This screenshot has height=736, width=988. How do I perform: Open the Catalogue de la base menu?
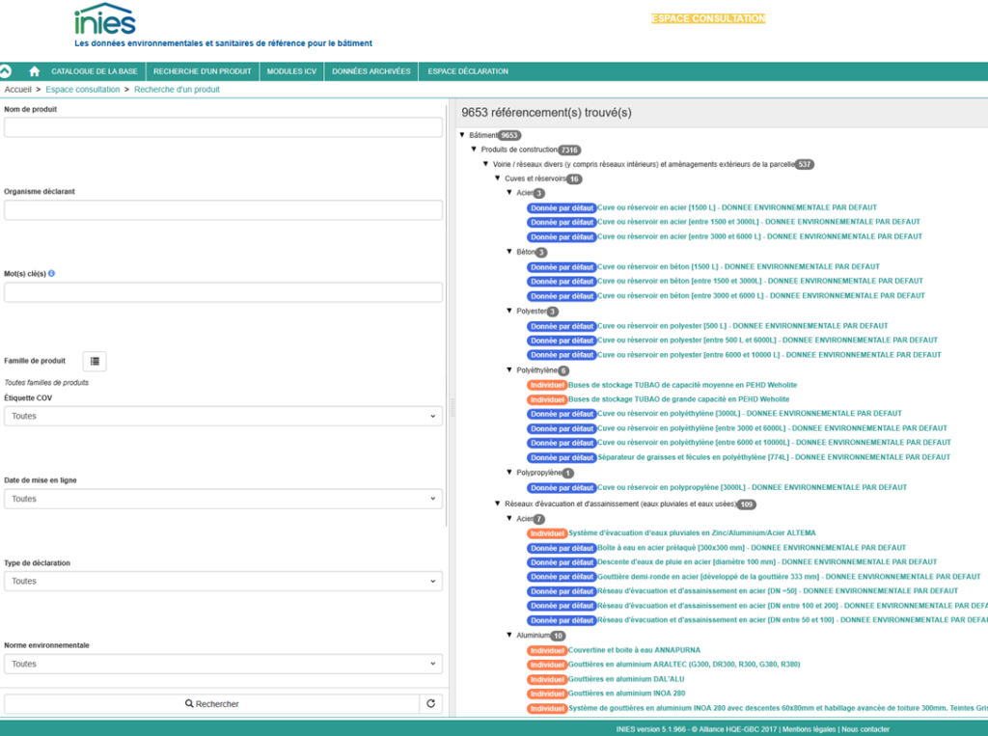pos(95,71)
